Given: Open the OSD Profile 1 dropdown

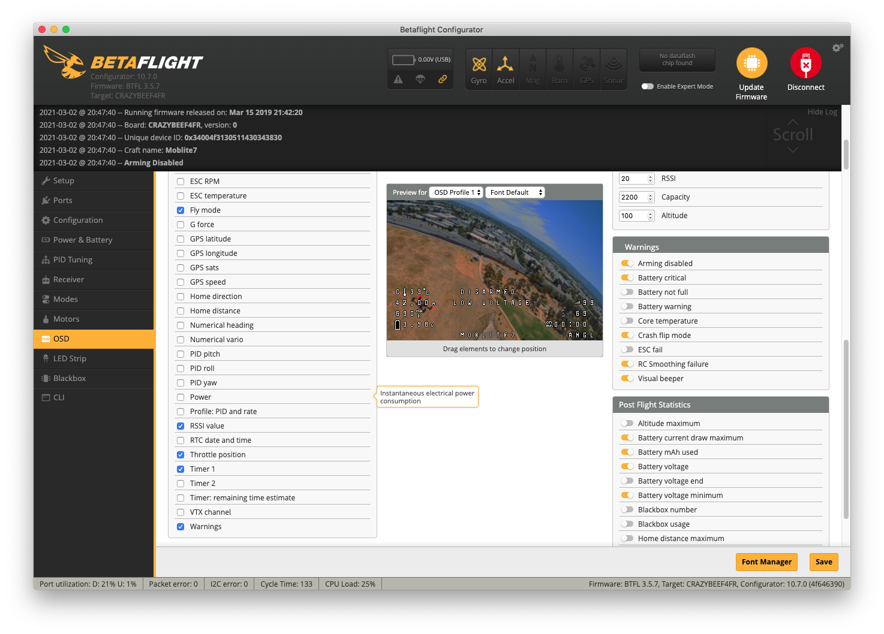Looking at the screenshot, I should point(456,192).
